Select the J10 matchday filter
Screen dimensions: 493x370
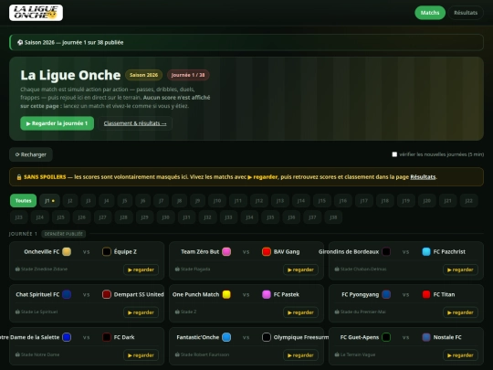[217, 201]
